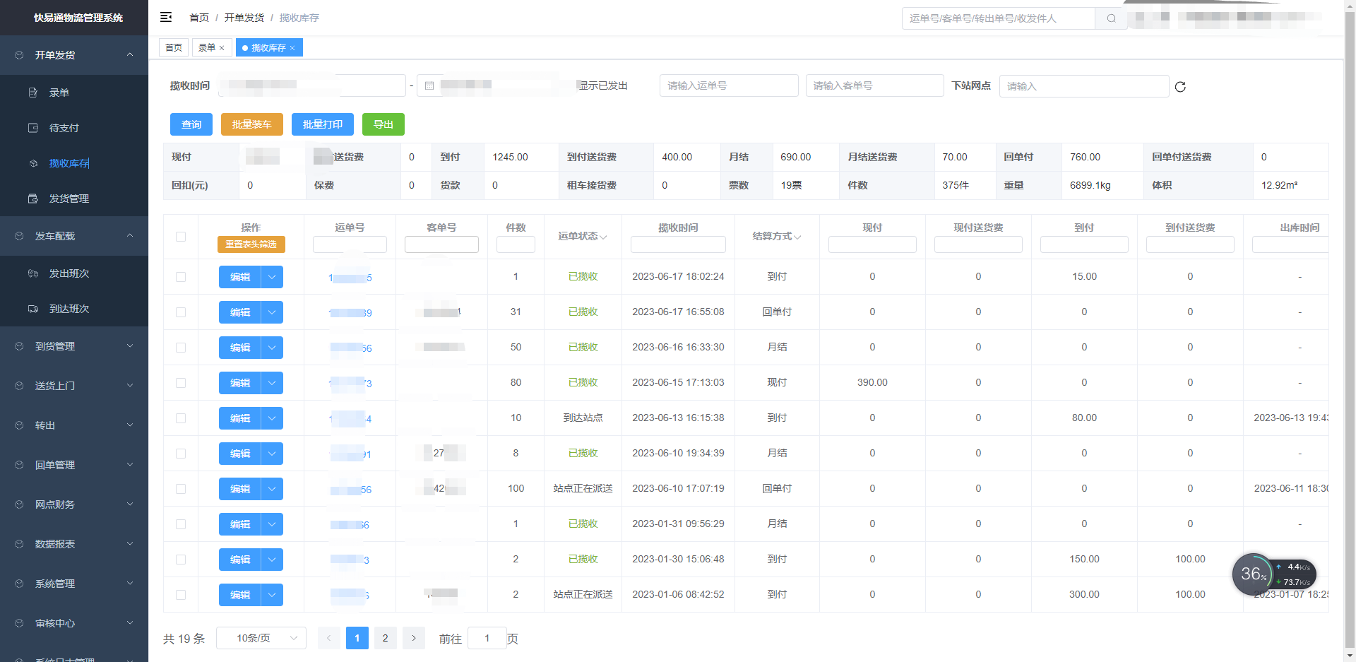The width and height of the screenshot is (1356, 662).
Task: Go to page 2
Action: 385,638
